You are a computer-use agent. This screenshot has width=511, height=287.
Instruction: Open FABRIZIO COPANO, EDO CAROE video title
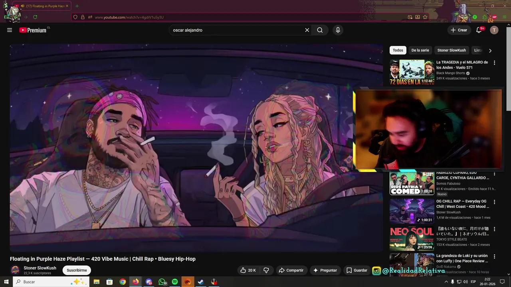pos(463,175)
